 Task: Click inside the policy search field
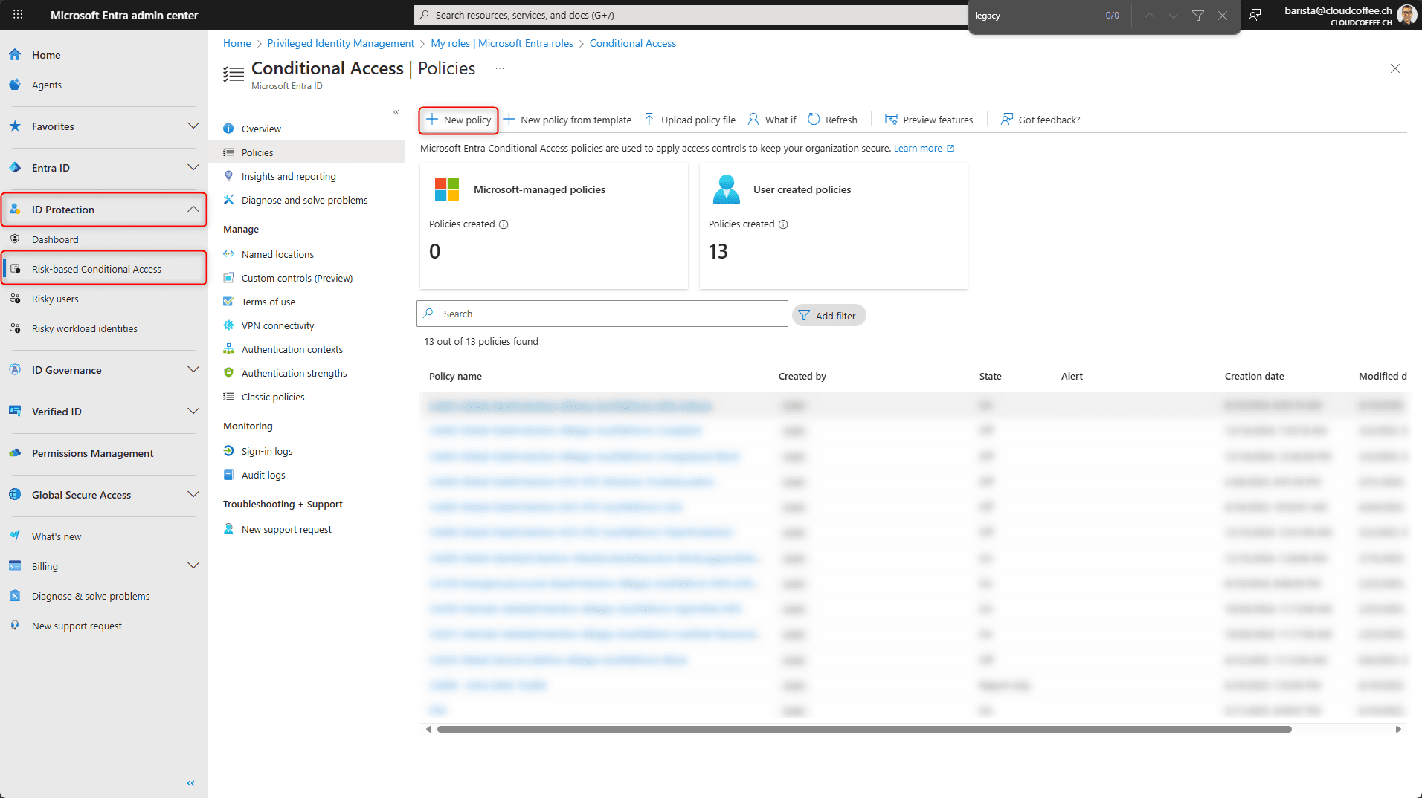coord(601,314)
